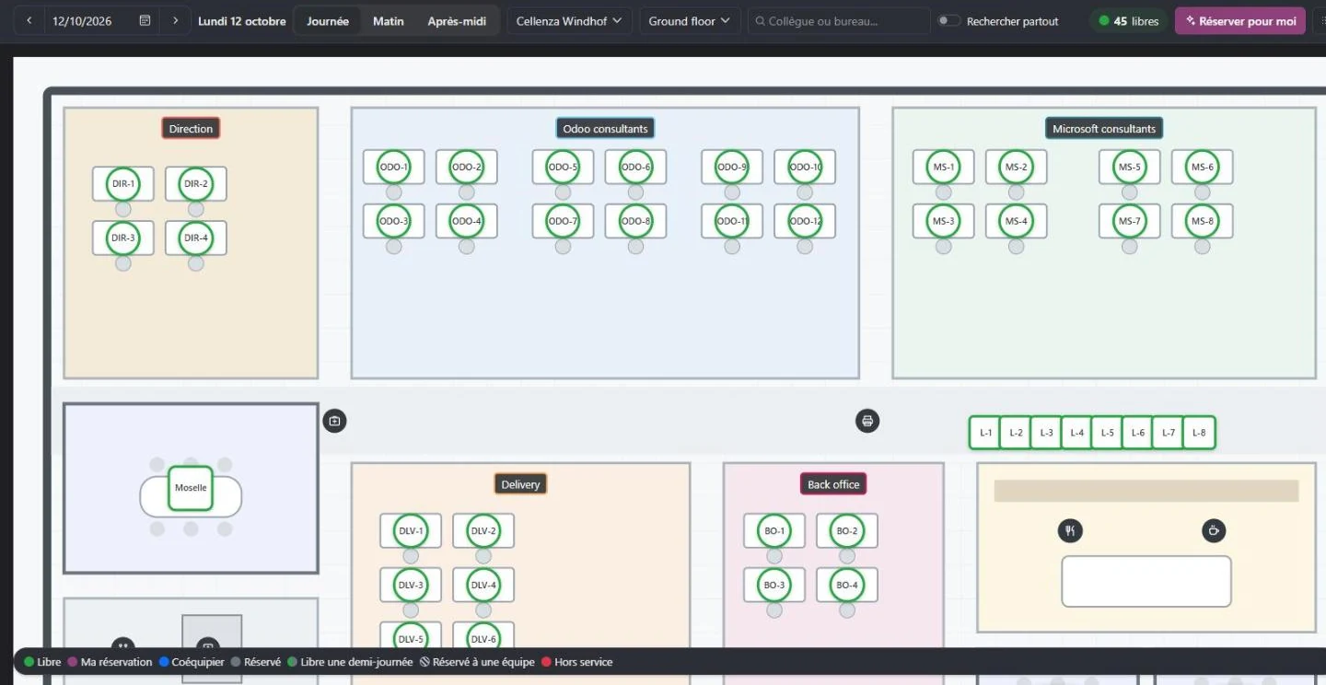Choose desk MS-7

pos(1130,221)
